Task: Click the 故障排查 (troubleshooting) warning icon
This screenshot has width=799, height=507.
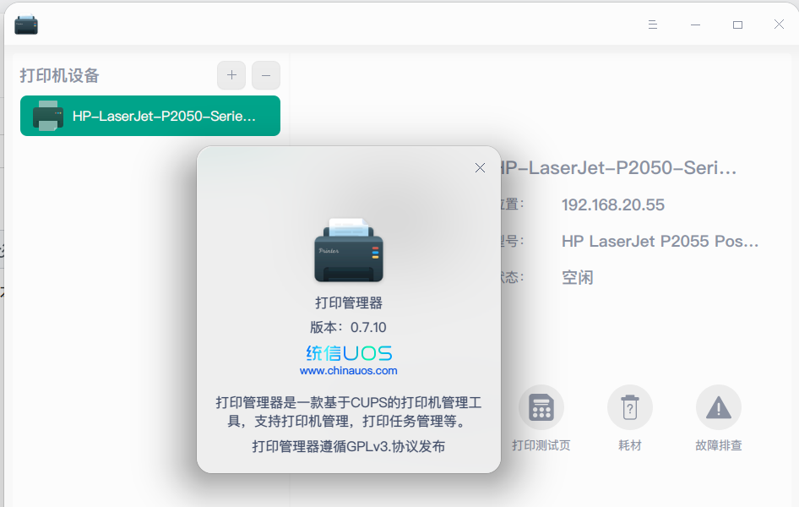Action: tap(719, 406)
